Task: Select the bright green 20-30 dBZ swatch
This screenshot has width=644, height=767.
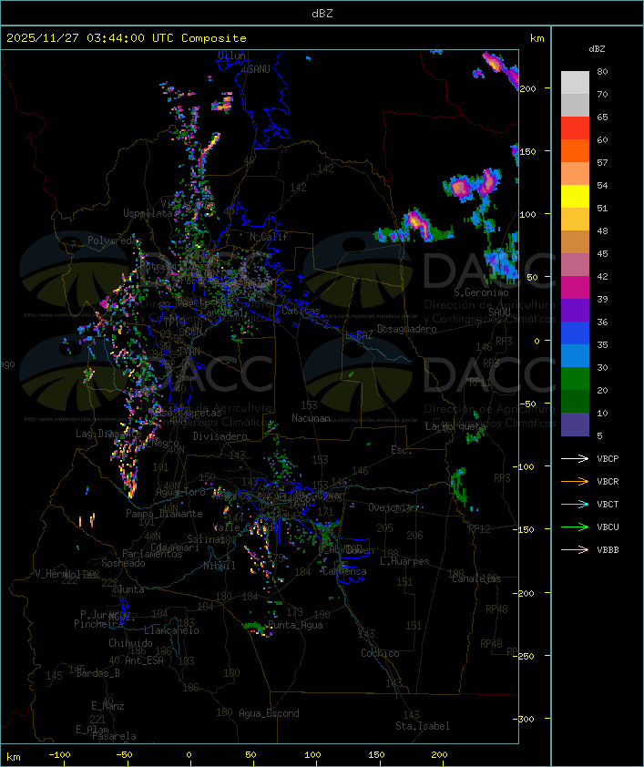Action: point(575,379)
